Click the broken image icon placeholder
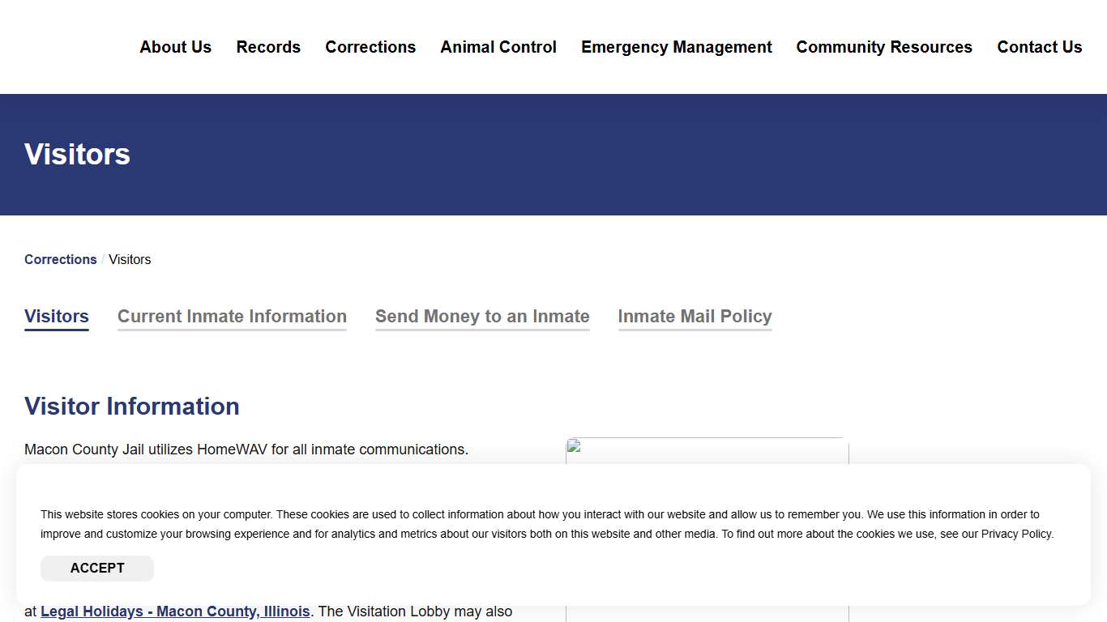 coord(575,446)
